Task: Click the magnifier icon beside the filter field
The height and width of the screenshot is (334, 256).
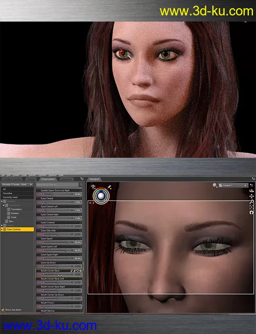Action: [x=81, y=184]
